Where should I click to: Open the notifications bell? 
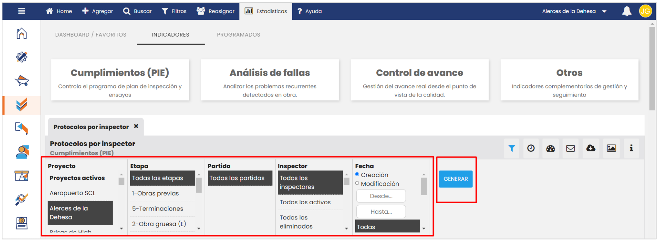(627, 11)
